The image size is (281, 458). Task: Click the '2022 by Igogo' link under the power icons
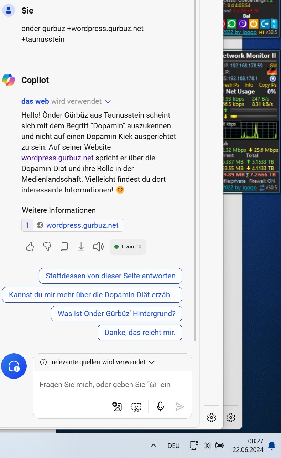(240, 32)
